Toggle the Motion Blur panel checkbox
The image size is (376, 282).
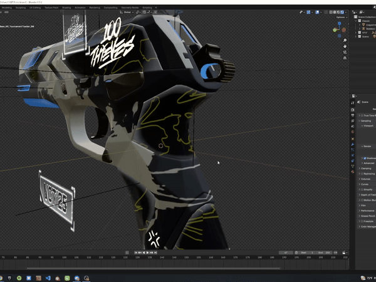tap(362, 200)
